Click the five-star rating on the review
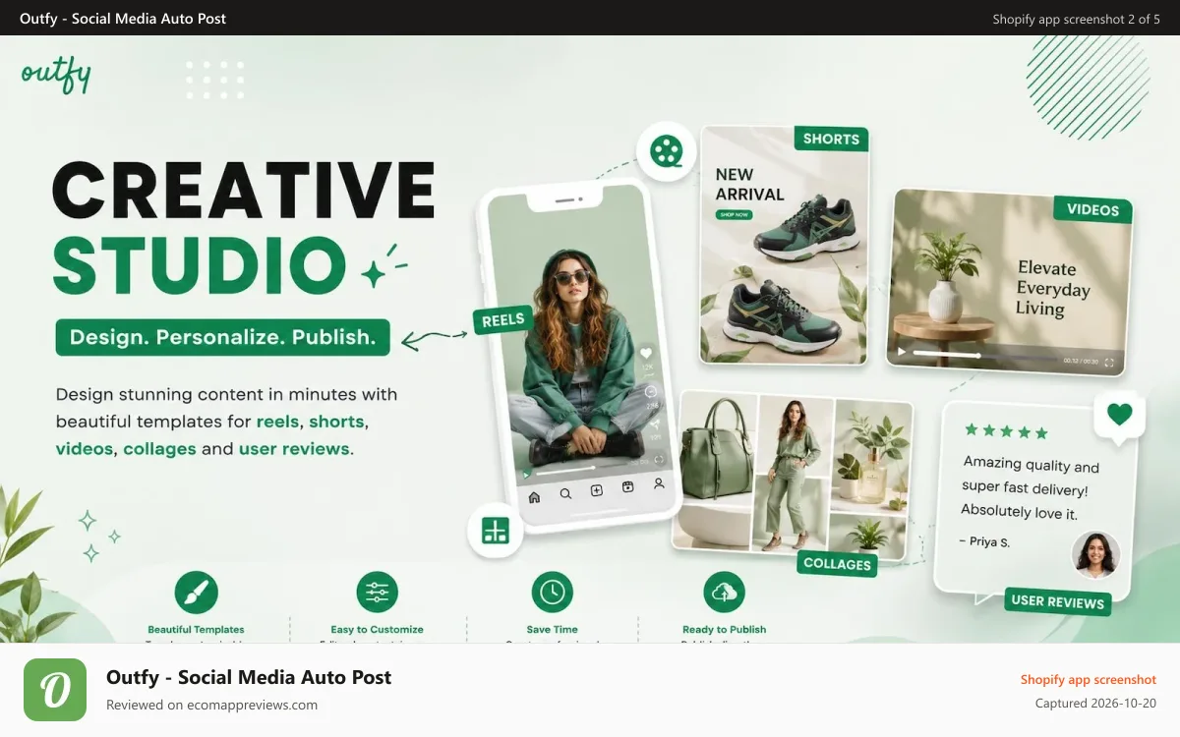Image resolution: width=1180 pixels, height=737 pixels. (x=1006, y=431)
